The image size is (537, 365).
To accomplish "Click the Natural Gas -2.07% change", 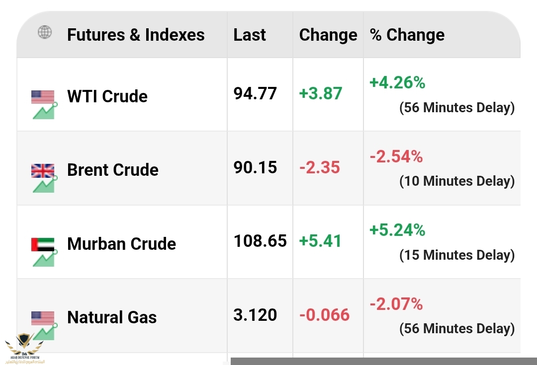I will coord(396,304).
